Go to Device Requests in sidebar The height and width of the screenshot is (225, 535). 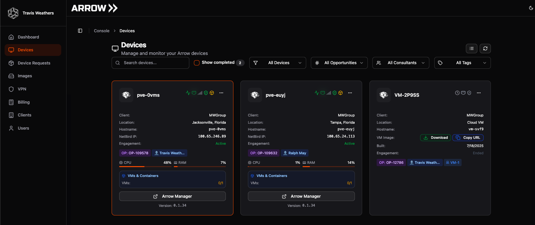coord(34,63)
